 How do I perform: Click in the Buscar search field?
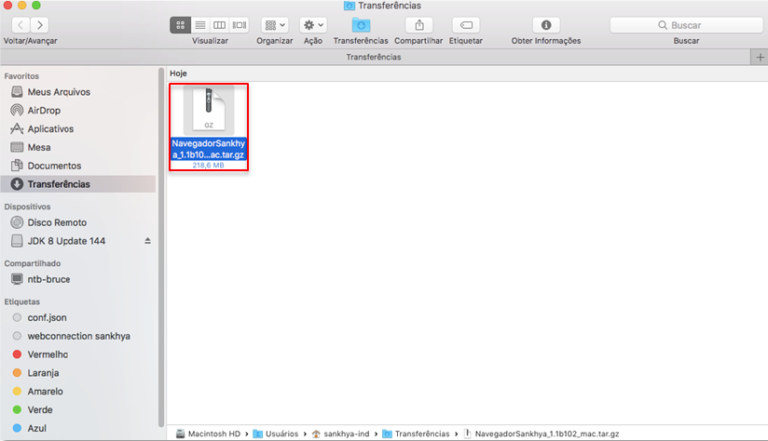pos(686,25)
